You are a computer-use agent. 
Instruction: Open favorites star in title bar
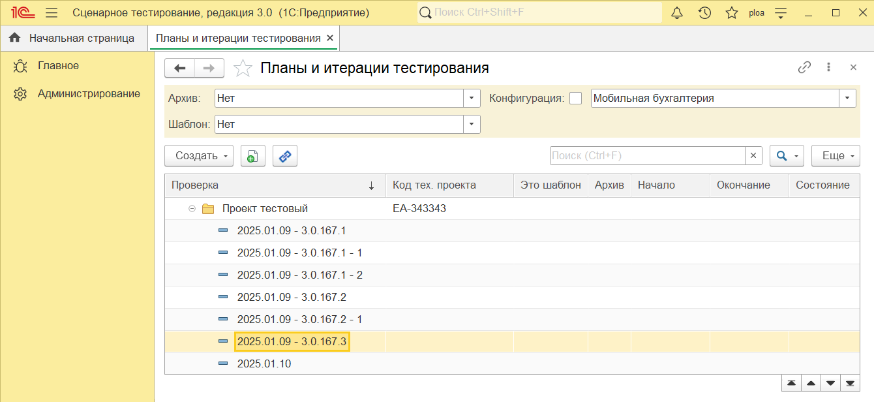(732, 12)
